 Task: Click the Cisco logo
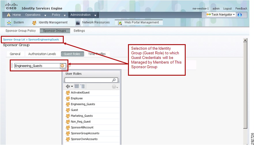pos(11,6)
